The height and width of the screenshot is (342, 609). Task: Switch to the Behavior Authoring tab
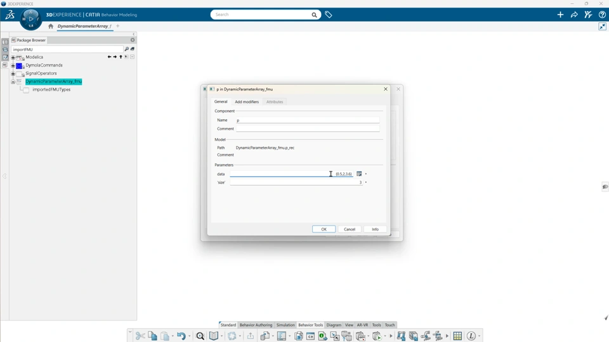(x=256, y=325)
